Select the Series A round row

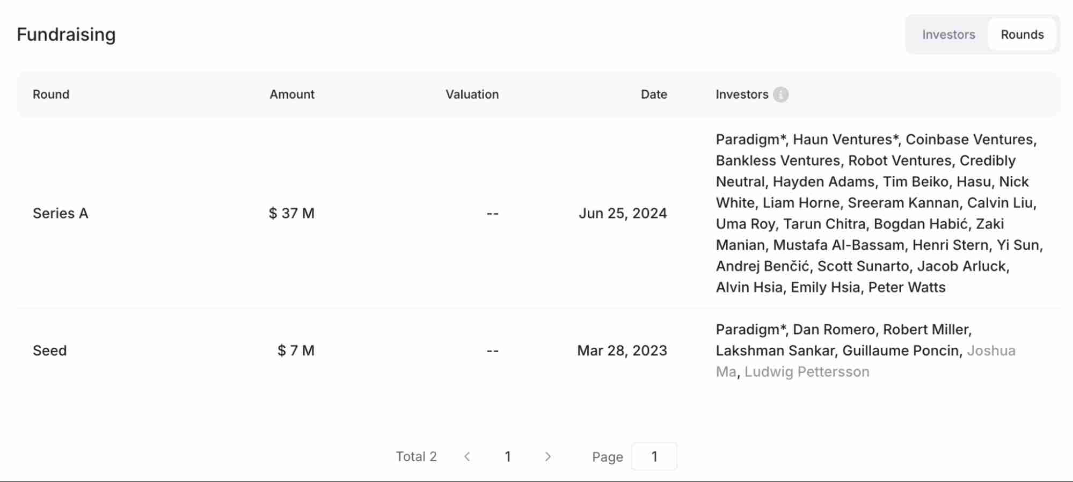coord(60,213)
